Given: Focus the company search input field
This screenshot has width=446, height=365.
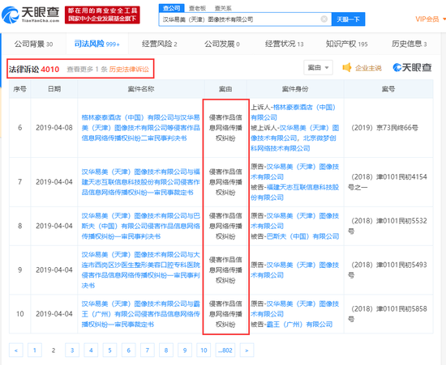Looking at the screenshot, I should coord(240,19).
